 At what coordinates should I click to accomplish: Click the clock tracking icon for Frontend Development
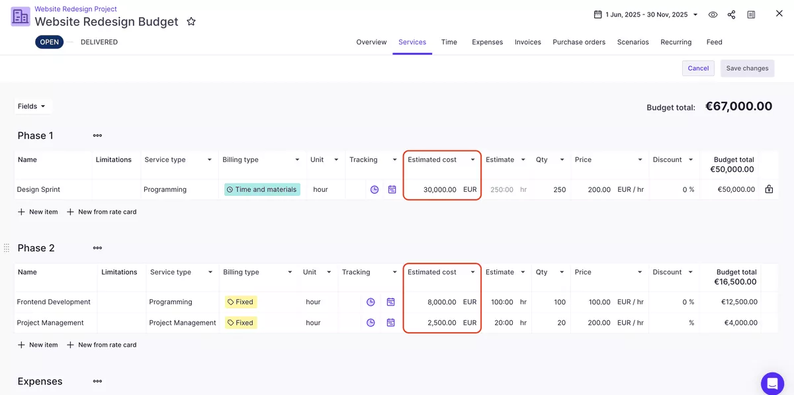371,302
